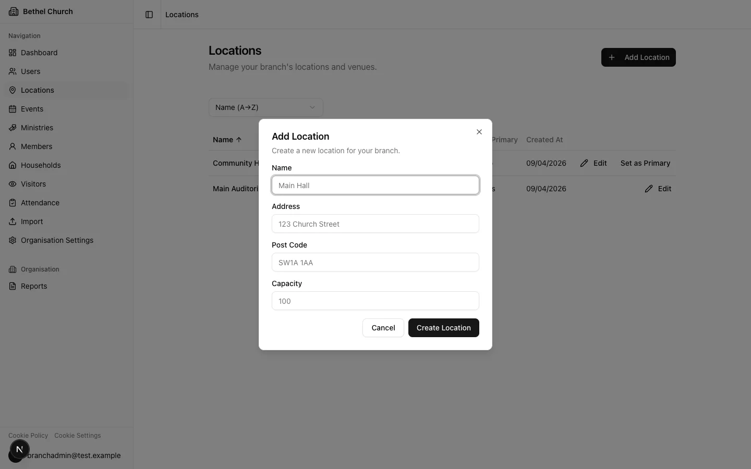The width and height of the screenshot is (751, 469).
Task: Focus the Name input field
Action: [x=375, y=185]
